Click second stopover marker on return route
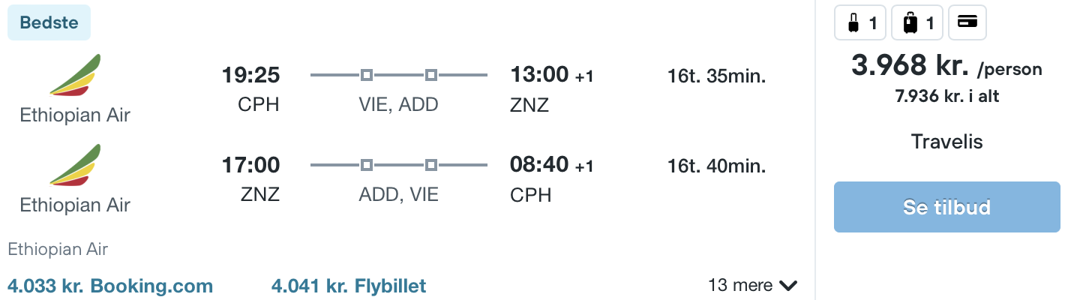 click(x=430, y=164)
